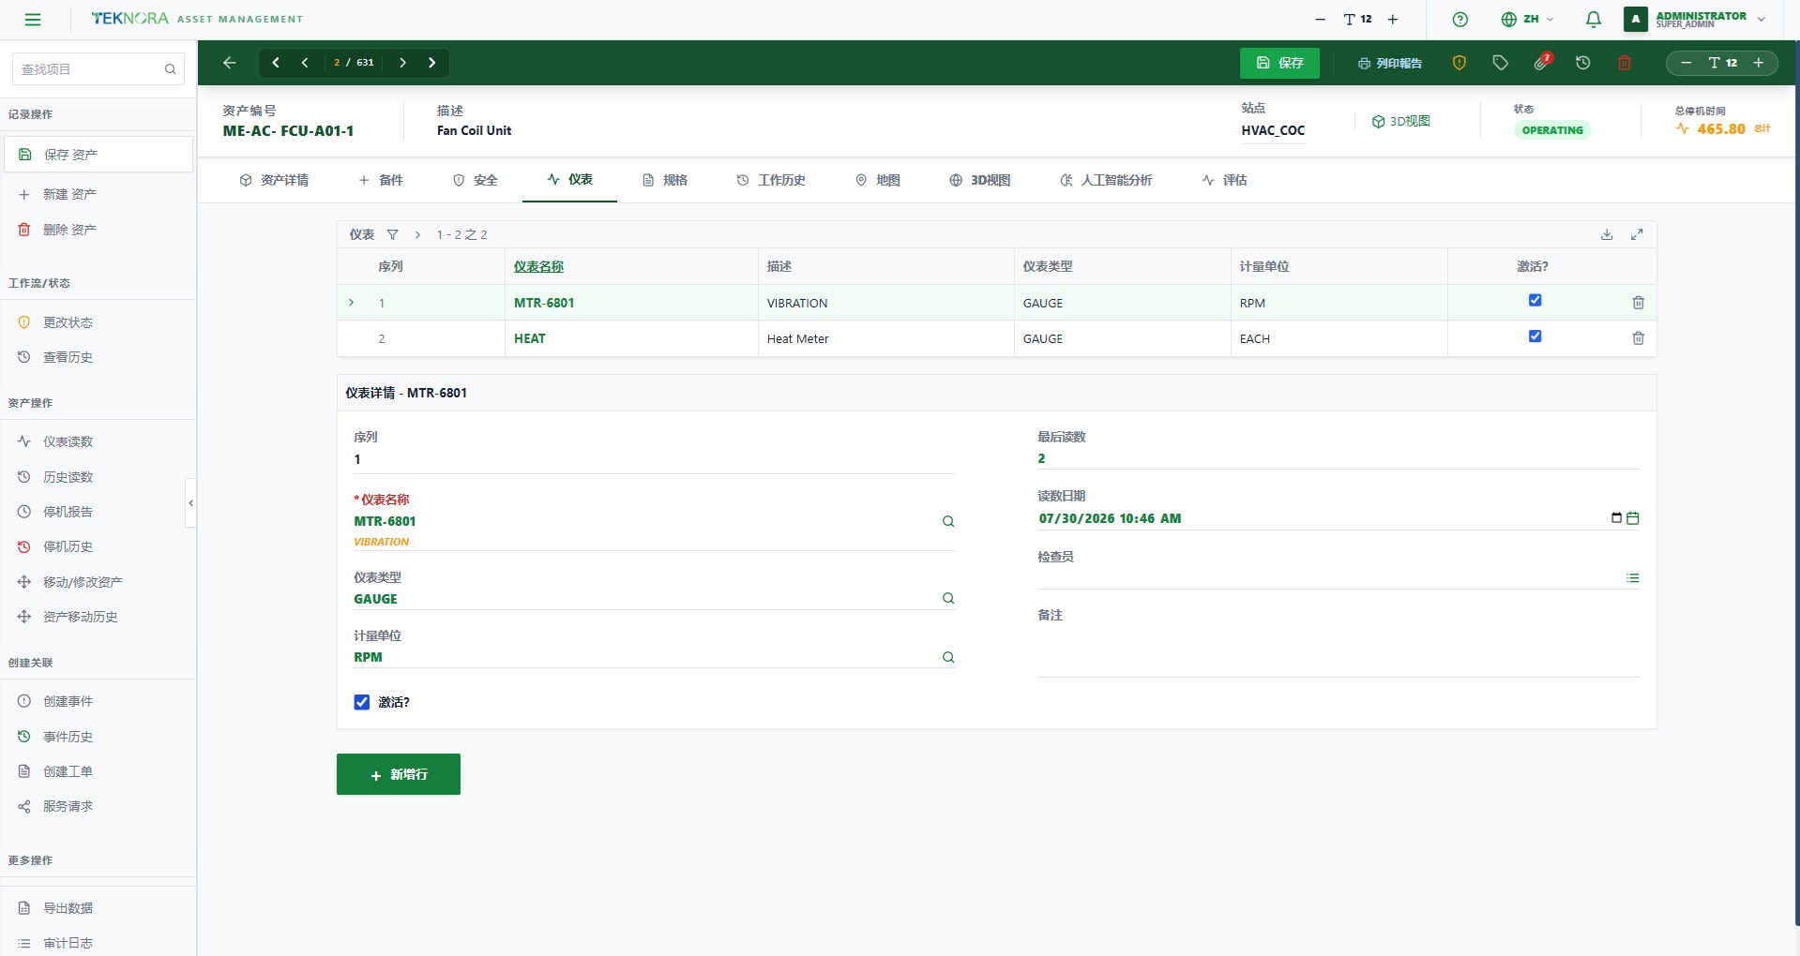
Task: Switch to 备件 tab
Action: click(x=381, y=180)
